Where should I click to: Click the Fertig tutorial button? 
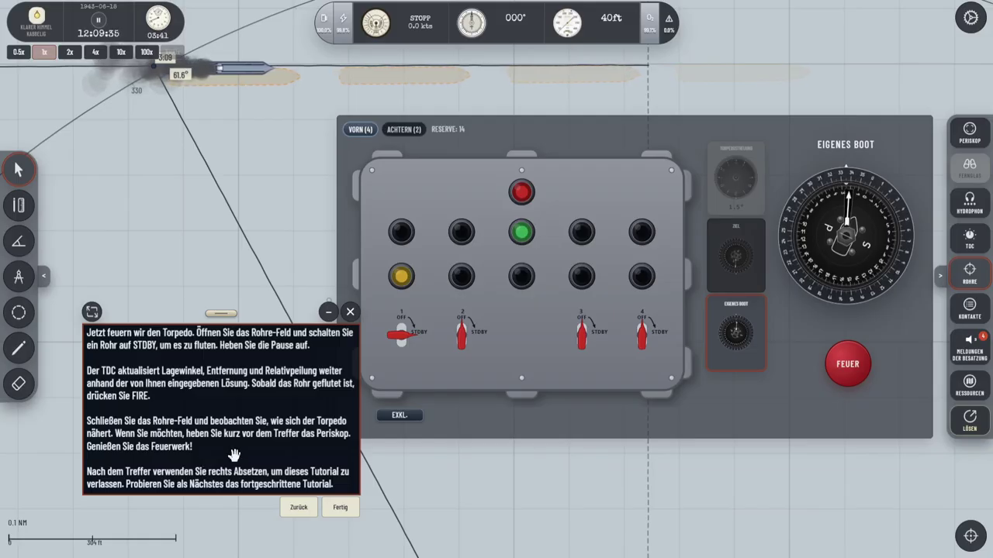click(x=341, y=507)
